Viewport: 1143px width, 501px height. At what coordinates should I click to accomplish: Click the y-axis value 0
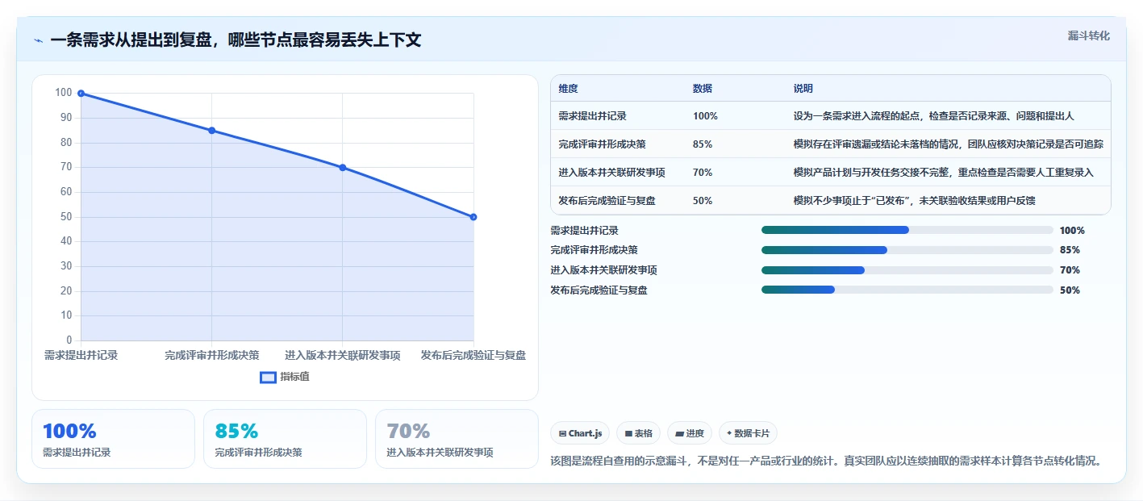(69, 340)
